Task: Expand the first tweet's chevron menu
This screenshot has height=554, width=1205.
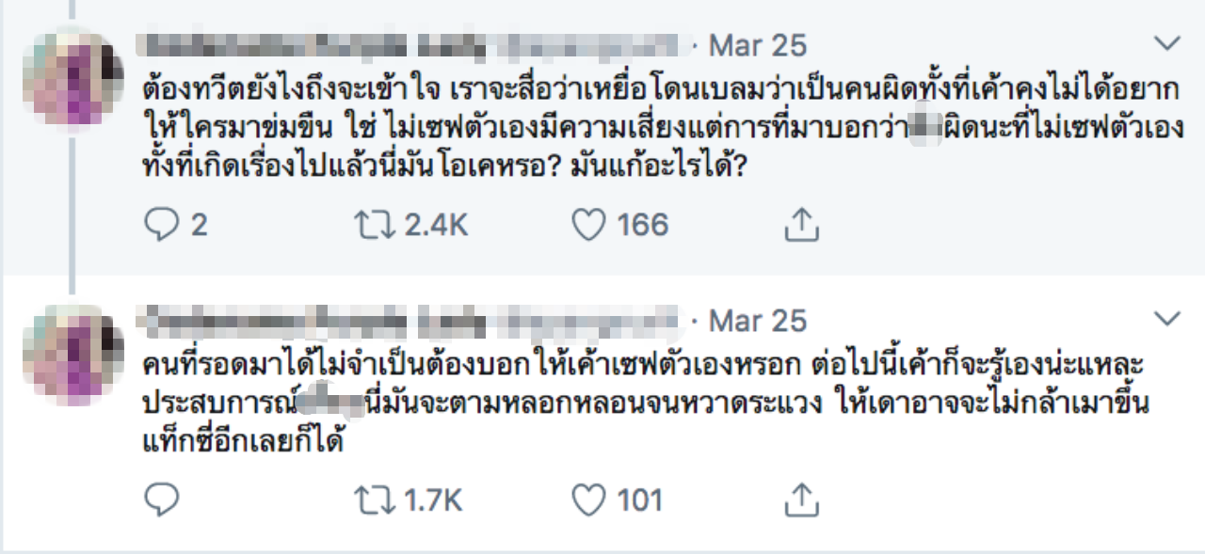Action: click(x=1166, y=43)
